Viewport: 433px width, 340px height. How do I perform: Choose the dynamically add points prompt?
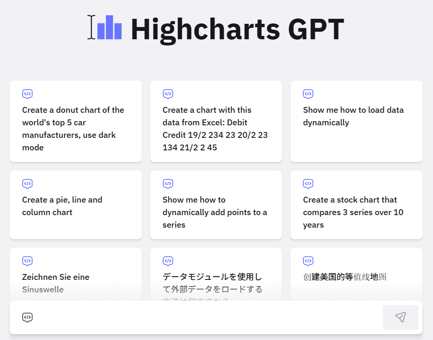(x=215, y=212)
